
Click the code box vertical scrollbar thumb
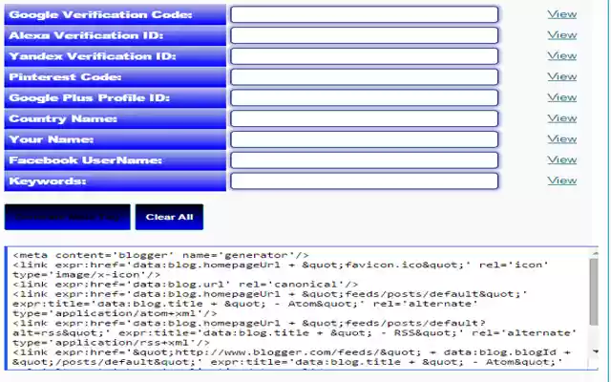[x=594, y=291]
